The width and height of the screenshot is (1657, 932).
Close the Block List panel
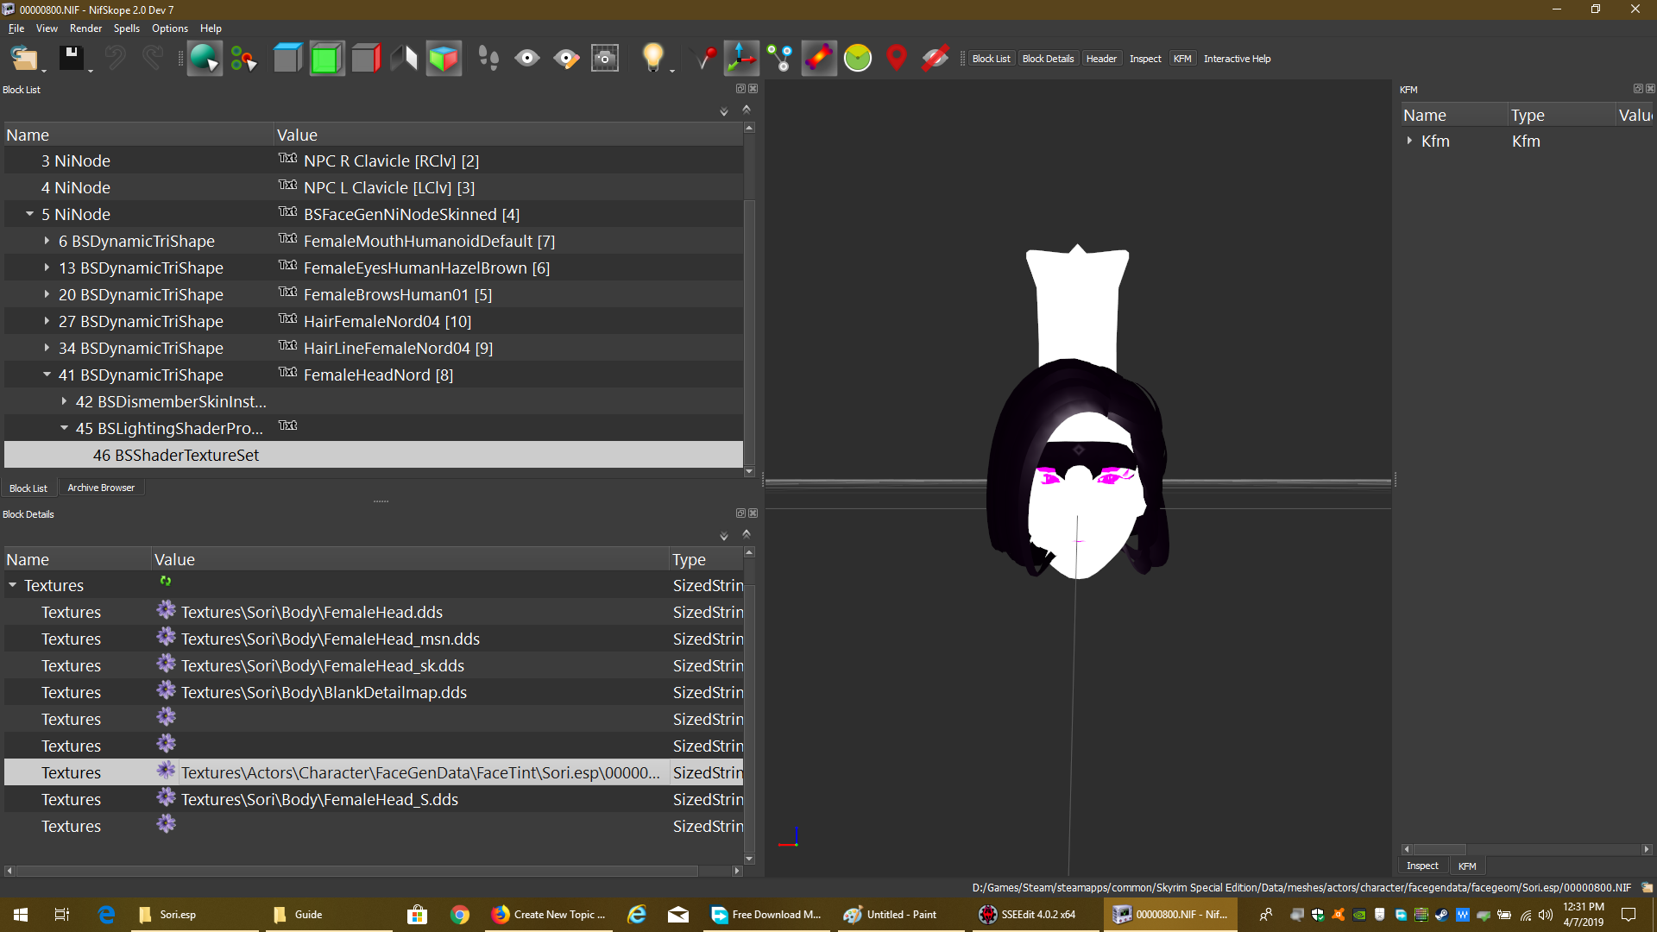pyautogui.click(x=753, y=89)
